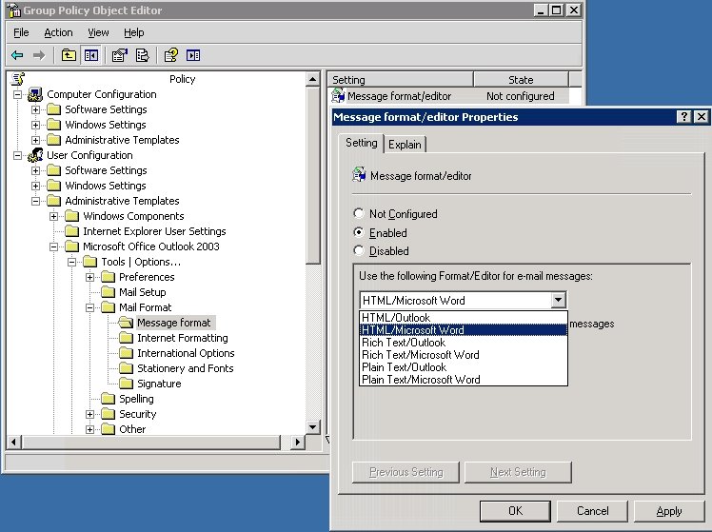
Task: Click the Apply button
Action: click(x=669, y=511)
